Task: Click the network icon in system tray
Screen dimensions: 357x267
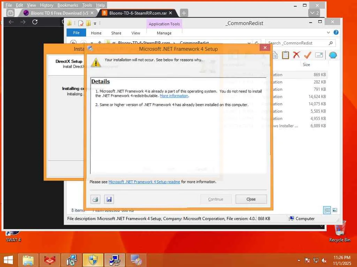Action: (x=316, y=260)
